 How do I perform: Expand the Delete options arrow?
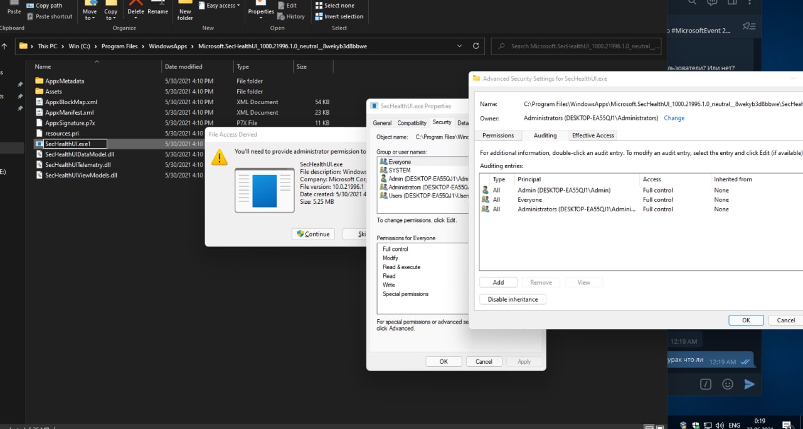click(x=136, y=18)
